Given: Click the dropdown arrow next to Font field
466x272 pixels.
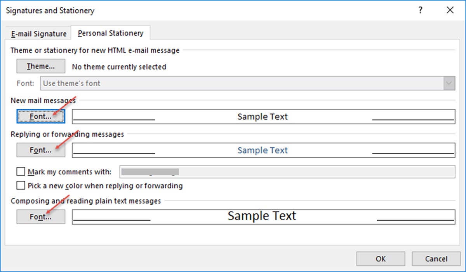Looking at the screenshot, I should 449,83.
